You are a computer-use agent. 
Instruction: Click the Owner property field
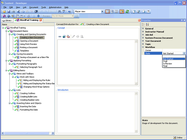(174, 50)
